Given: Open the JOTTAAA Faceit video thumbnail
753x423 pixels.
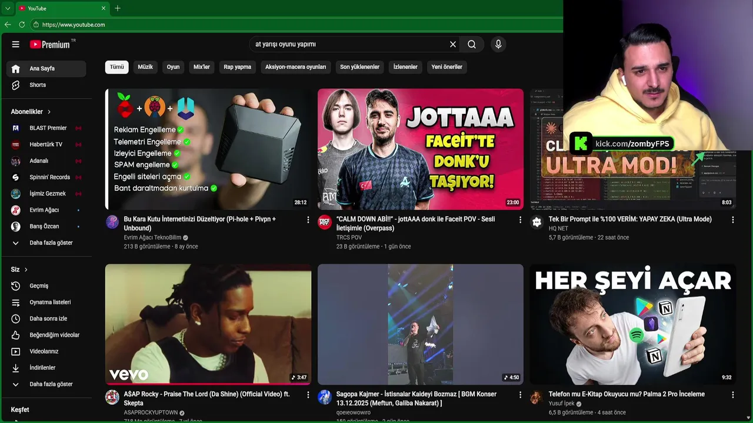Looking at the screenshot, I should coord(421,149).
